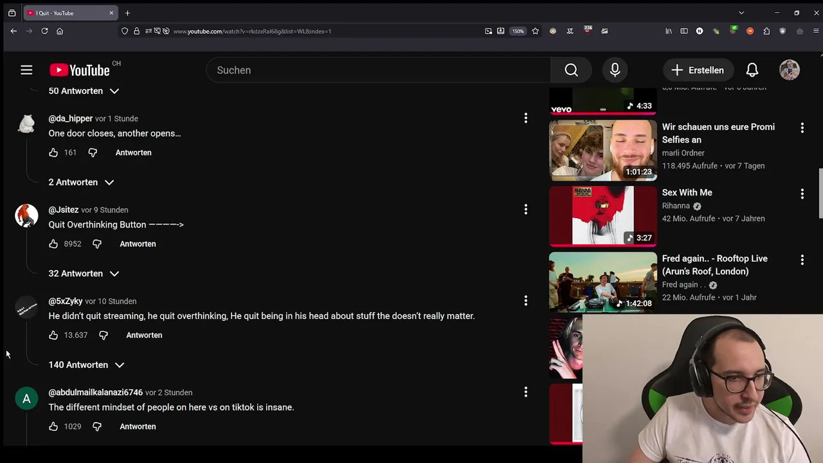This screenshot has width=823, height=463.
Task: Expand the 32 Antworten replies
Action: pos(84,273)
